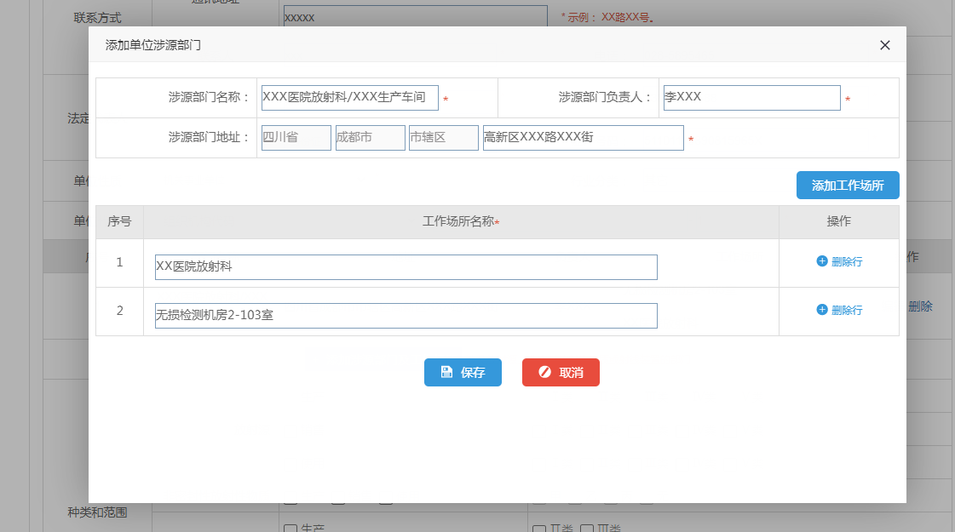955x532 pixels.
Task: Open the 成都市 city selector
Action: [370, 138]
